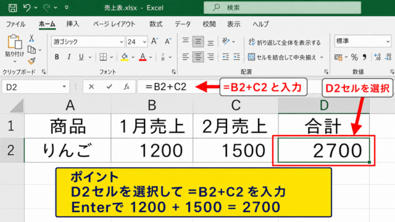Select the ホーム ribbon tab
Screen dimensions: 395x222
pyautogui.click(x=47, y=24)
